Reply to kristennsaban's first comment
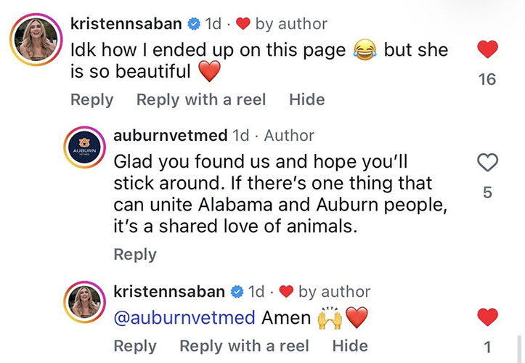The height and width of the screenshot is (363, 525). (92, 99)
